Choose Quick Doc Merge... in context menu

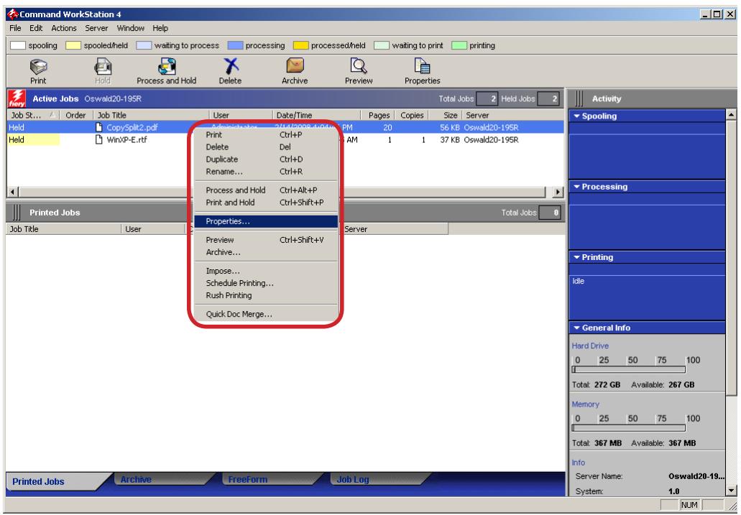[266, 314]
